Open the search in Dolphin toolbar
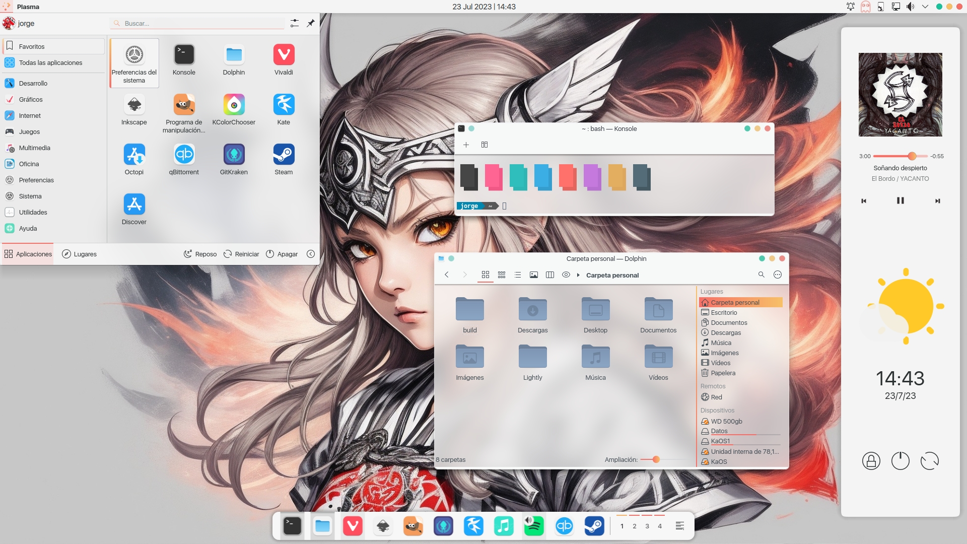 coord(761,275)
